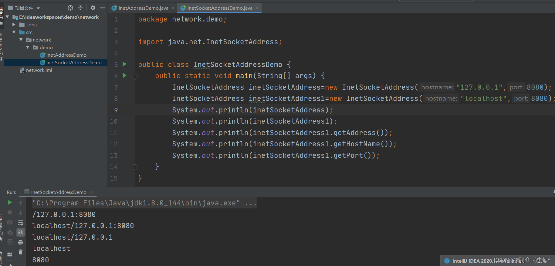Select network.iml file in tree

pyautogui.click(x=39, y=70)
